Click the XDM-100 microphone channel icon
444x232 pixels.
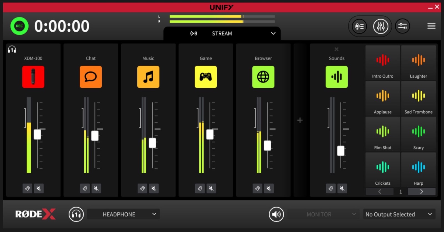click(33, 77)
